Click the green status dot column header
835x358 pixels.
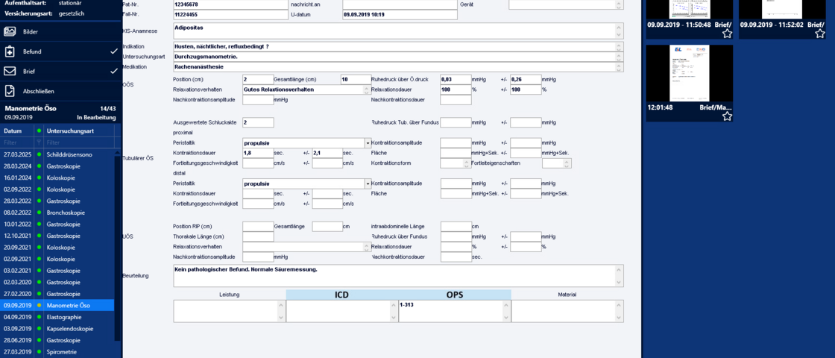(39, 131)
